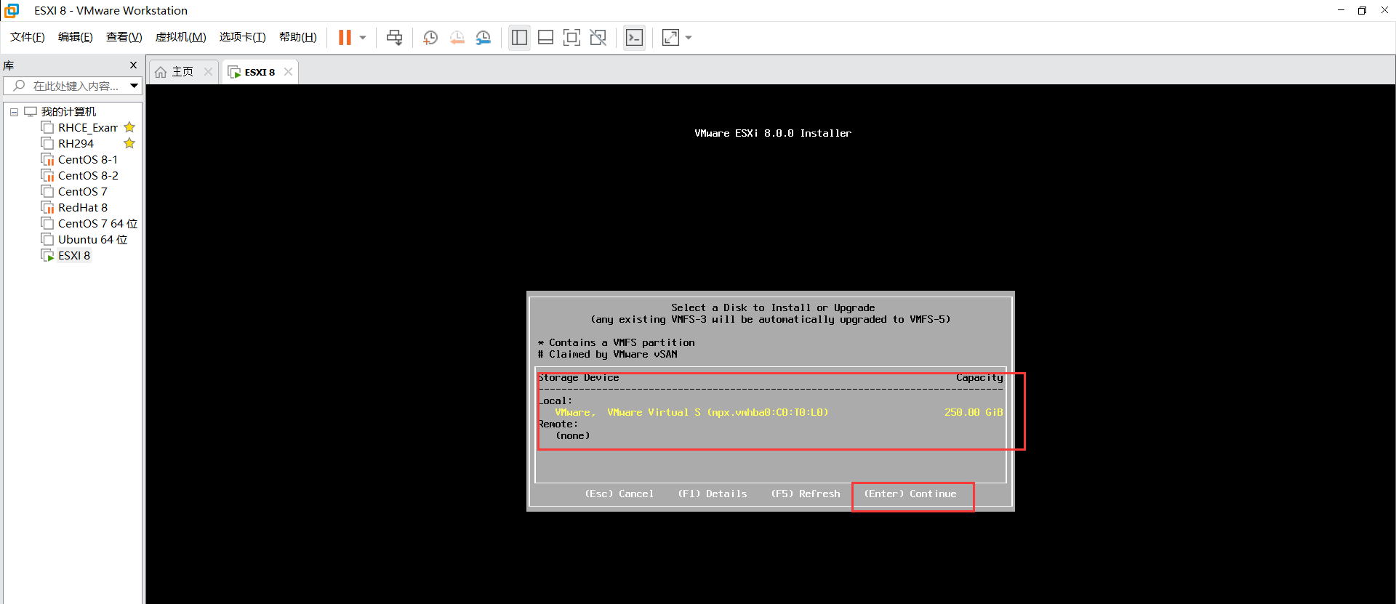The height and width of the screenshot is (604, 1396).
Task: Open the 帮助(H) menu
Action: tap(298, 37)
